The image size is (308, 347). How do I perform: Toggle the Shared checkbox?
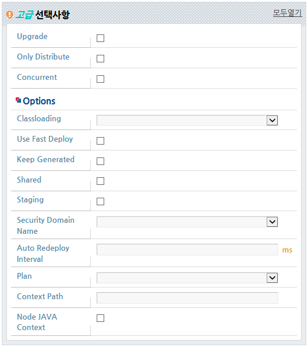tap(100, 181)
